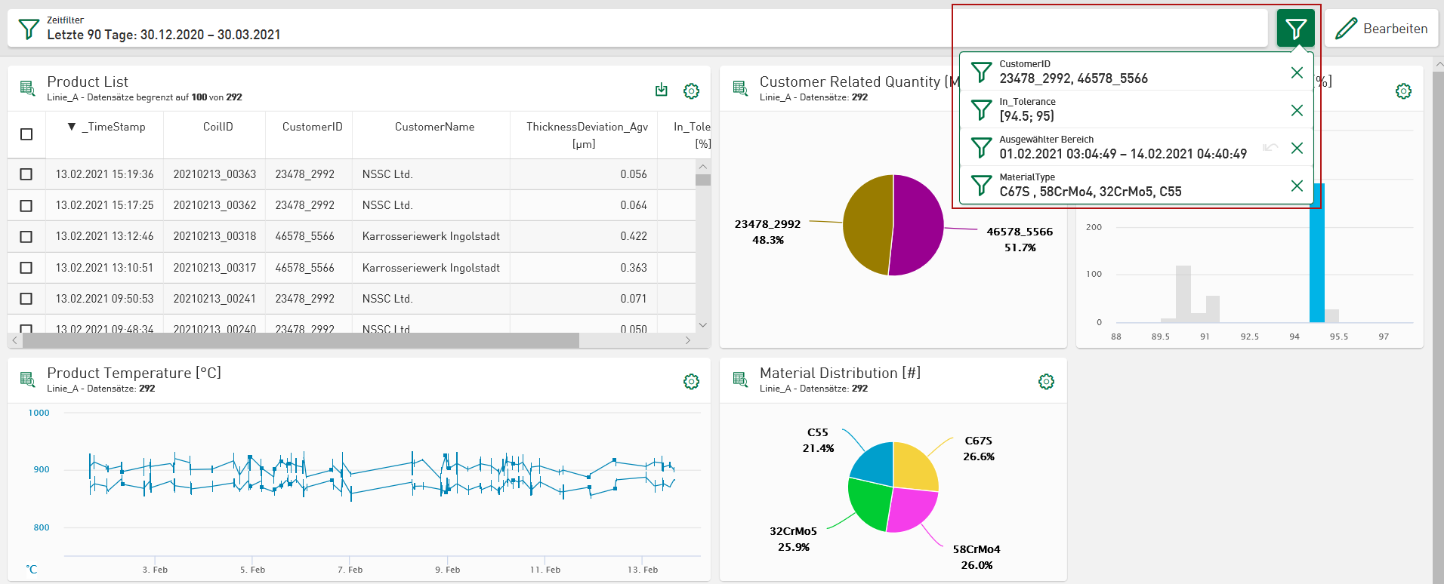Screen dimensions: 1444x584
Task: Check the row for coil 20210213_00363
Action: pos(26,174)
